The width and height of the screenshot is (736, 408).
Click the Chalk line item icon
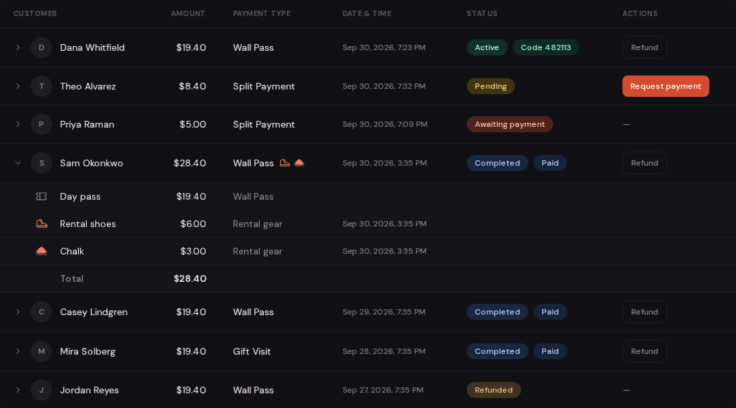click(x=41, y=251)
